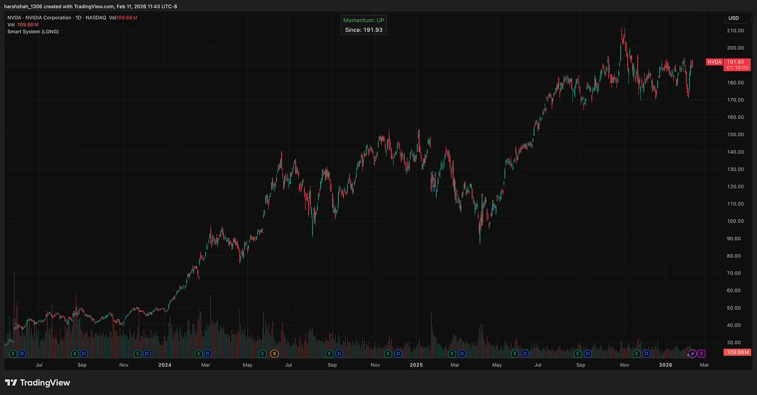The height and width of the screenshot is (395, 757).
Task: Click dividend D marker just before 2025 label
Action: tap(398, 353)
